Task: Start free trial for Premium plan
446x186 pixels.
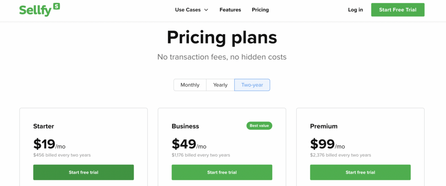Action: pyautogui.click(x=360, y=173)
